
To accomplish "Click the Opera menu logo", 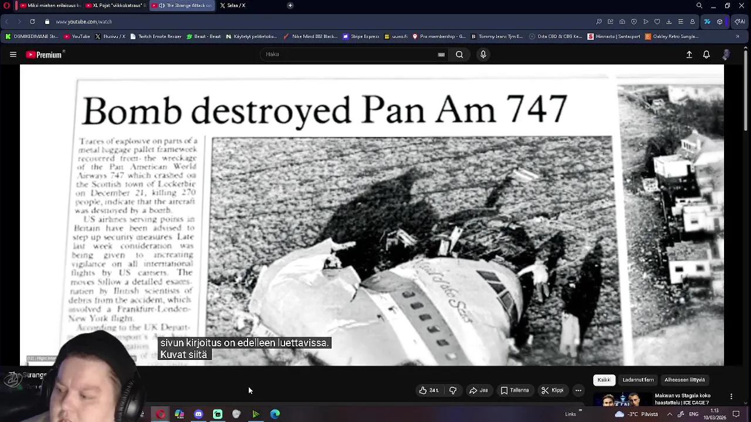I will [x=6, y=5].
